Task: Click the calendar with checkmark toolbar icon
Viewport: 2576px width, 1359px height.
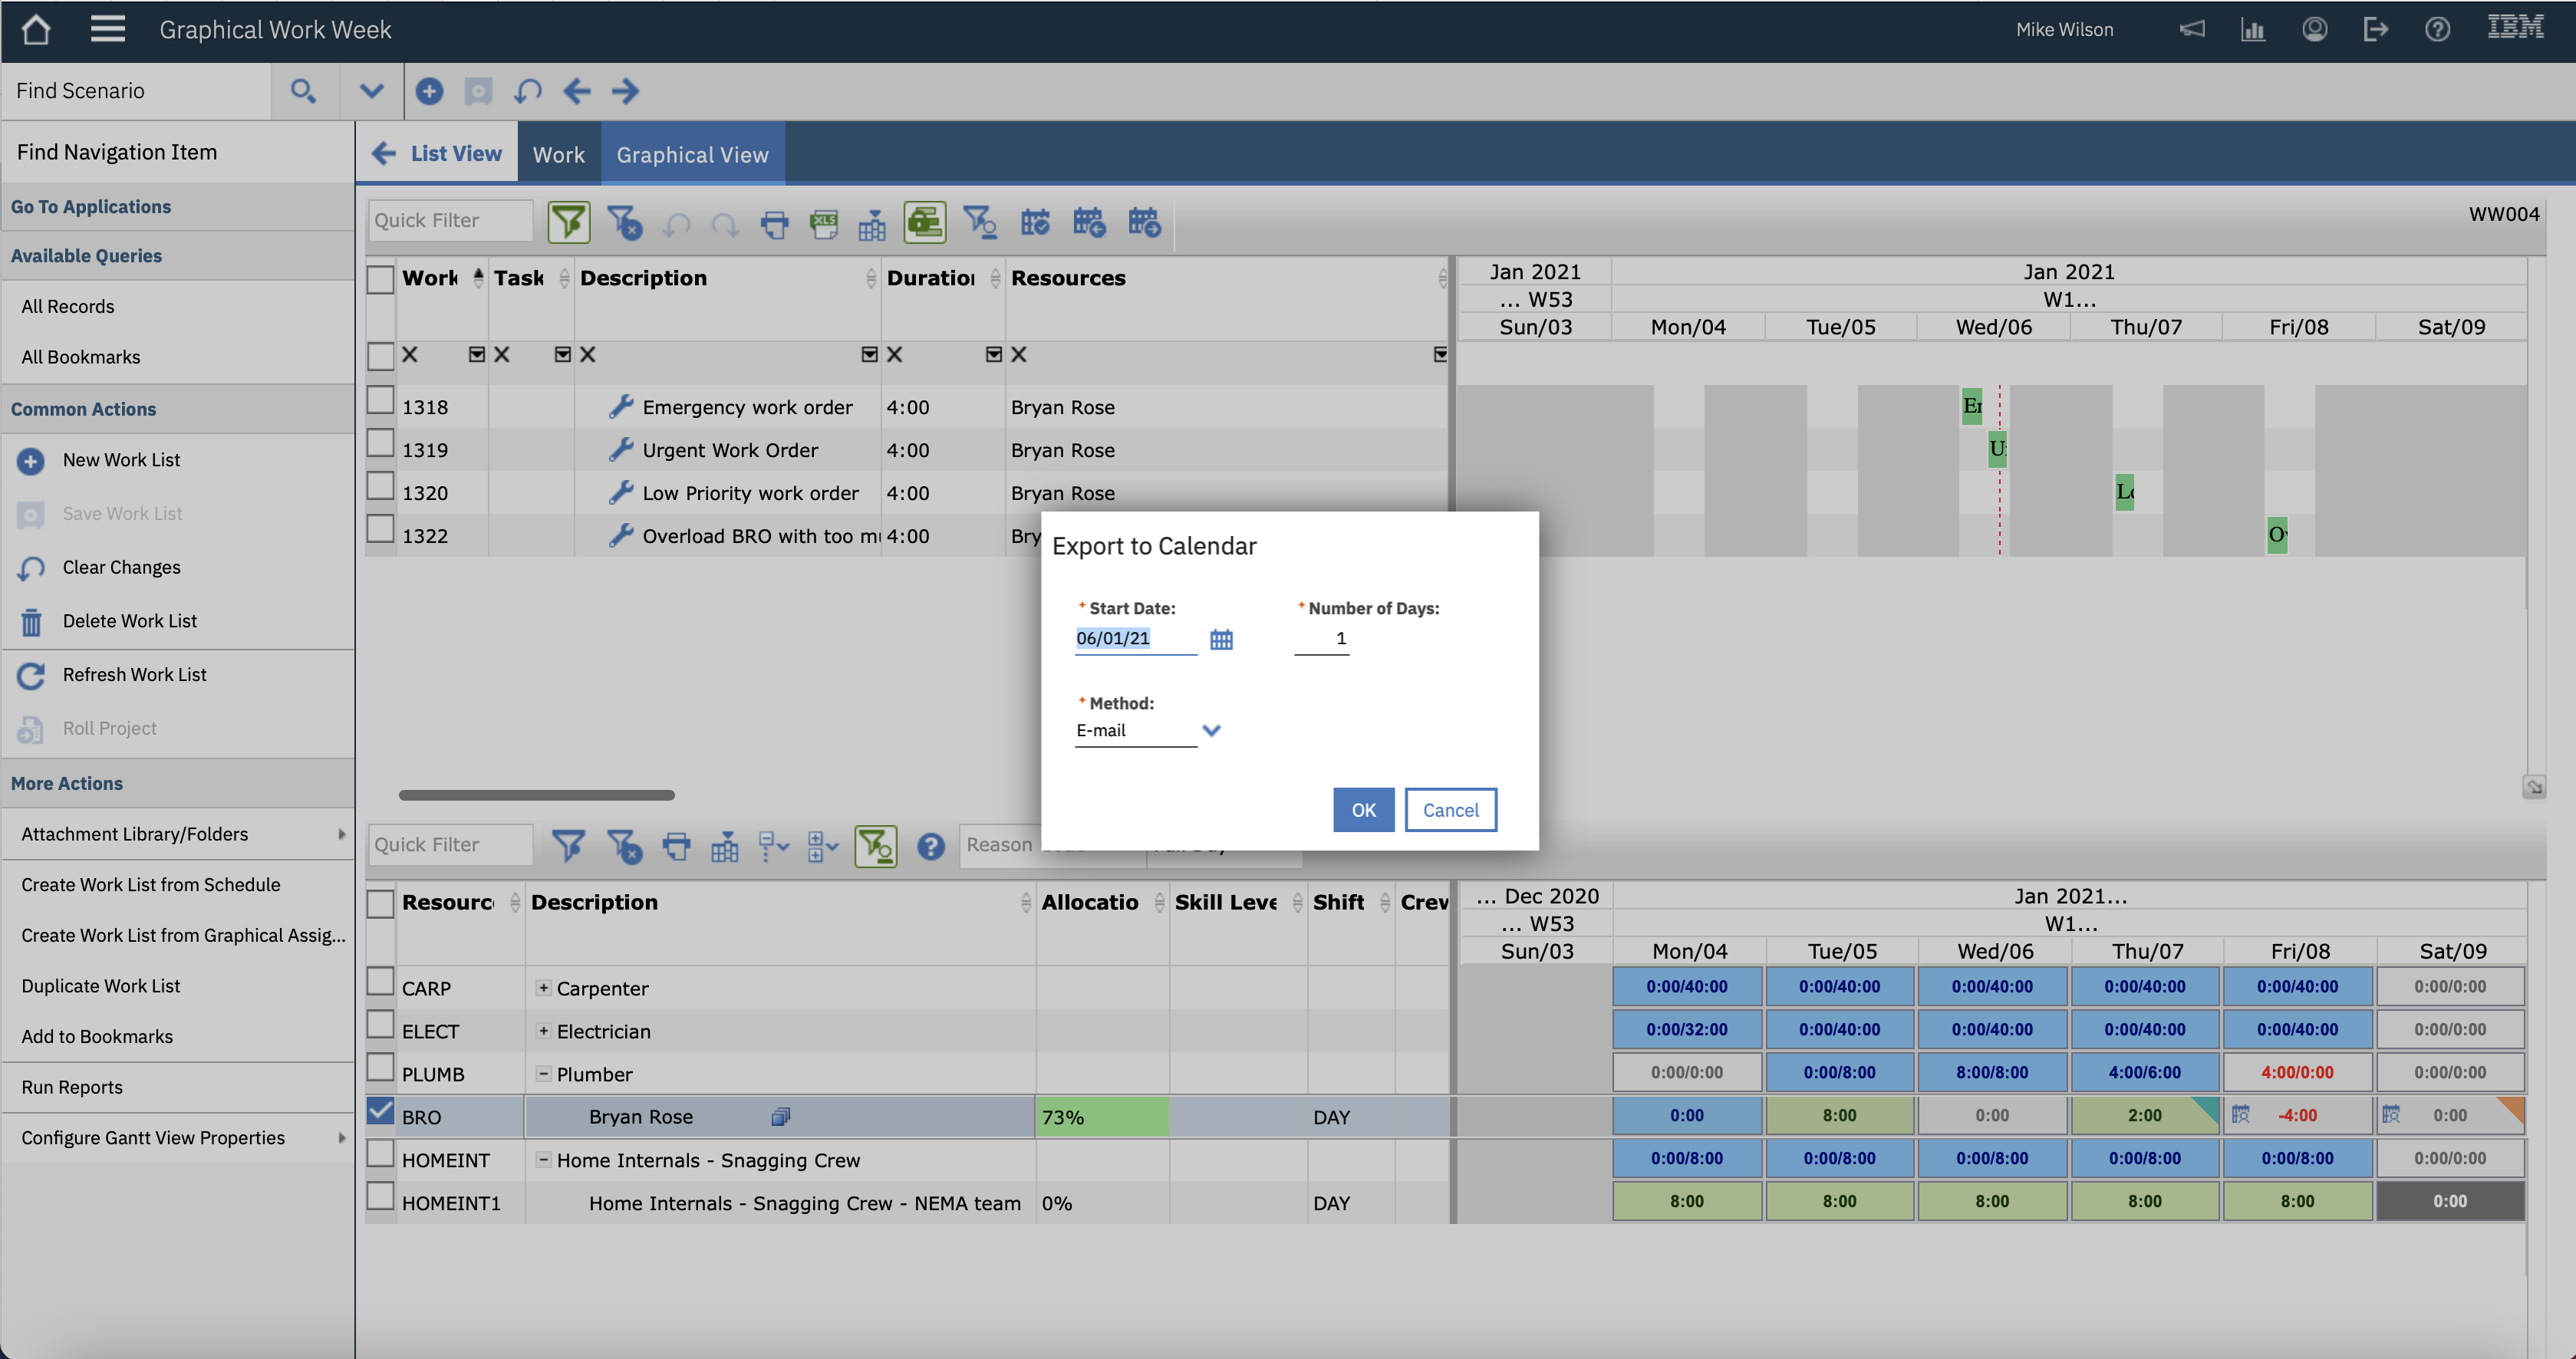Action: (x=1036, y=222)
